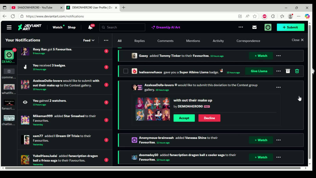
Task: Select the fanscri... group in sidebar
Action: [x=9, y=105]
